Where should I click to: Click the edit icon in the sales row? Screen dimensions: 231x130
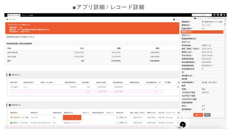[x=178, y=87]
